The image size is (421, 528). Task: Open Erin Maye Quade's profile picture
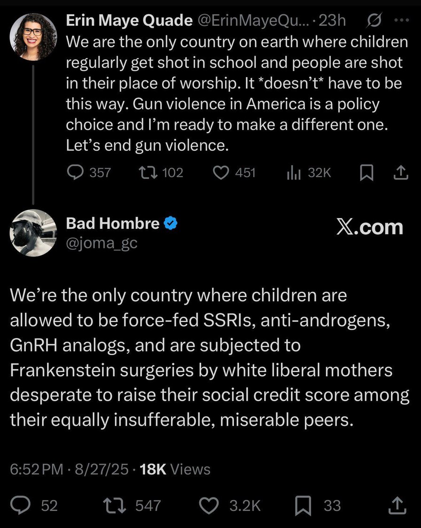pyautogui.click(x=33, y=37)
